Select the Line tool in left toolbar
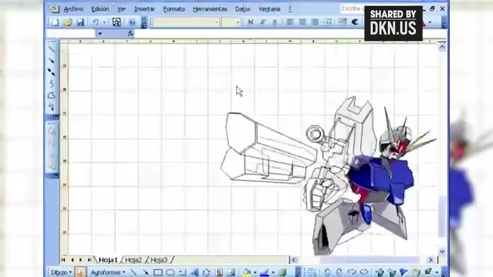The height and width of the screenshot is (277, 493). [x=51, y=48]
